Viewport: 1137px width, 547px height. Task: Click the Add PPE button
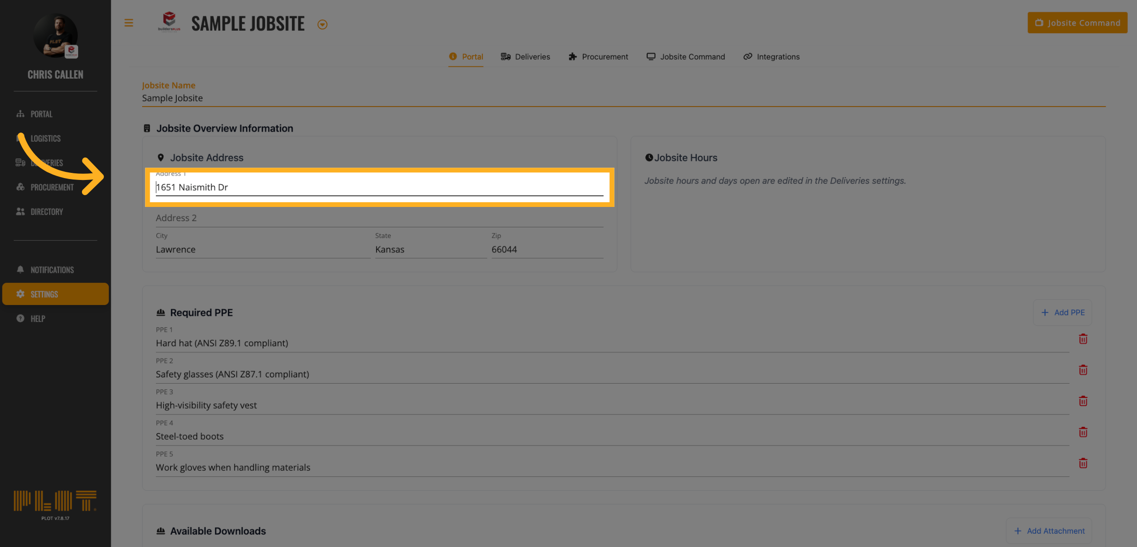[1062, 313]
